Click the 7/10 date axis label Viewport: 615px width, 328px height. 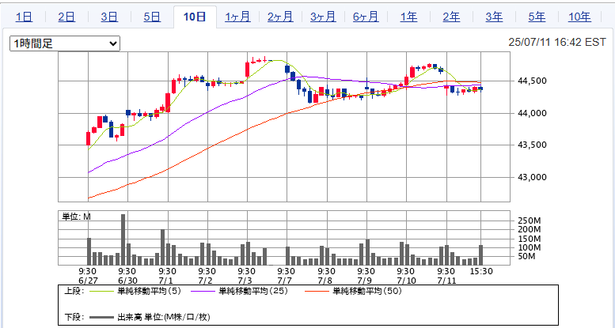(x=405, y=281)
